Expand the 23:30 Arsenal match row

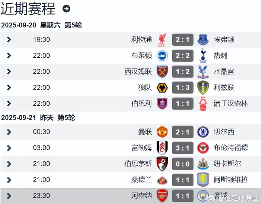pyautogui.click(x=9, y=196)
